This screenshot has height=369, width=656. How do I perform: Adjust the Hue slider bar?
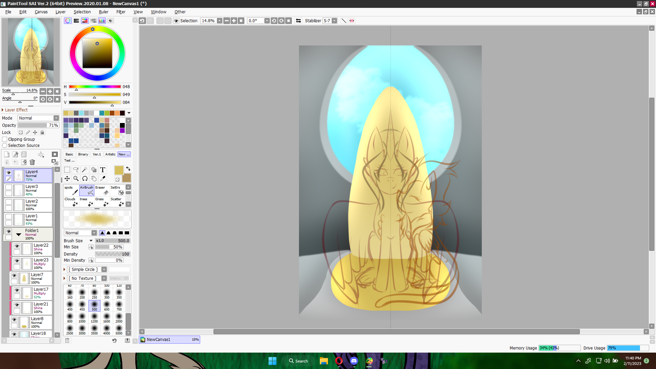coord(95,87)
